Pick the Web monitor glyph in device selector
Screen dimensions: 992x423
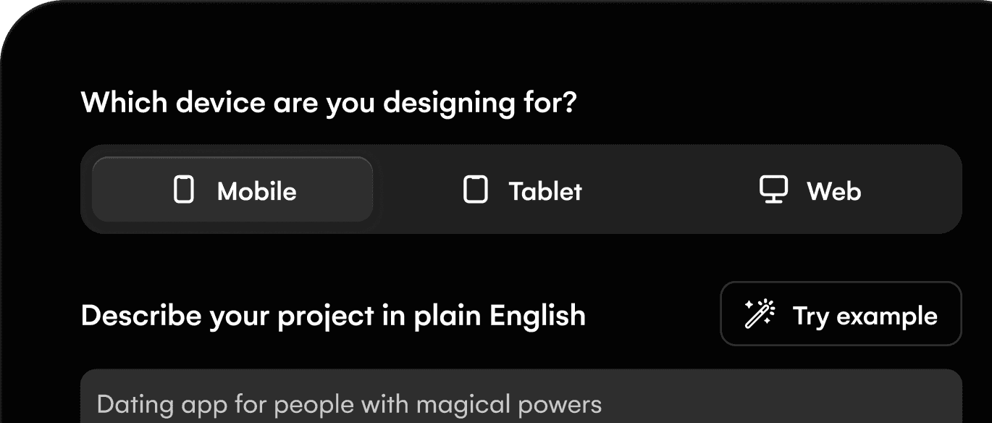tap(773, 190)
